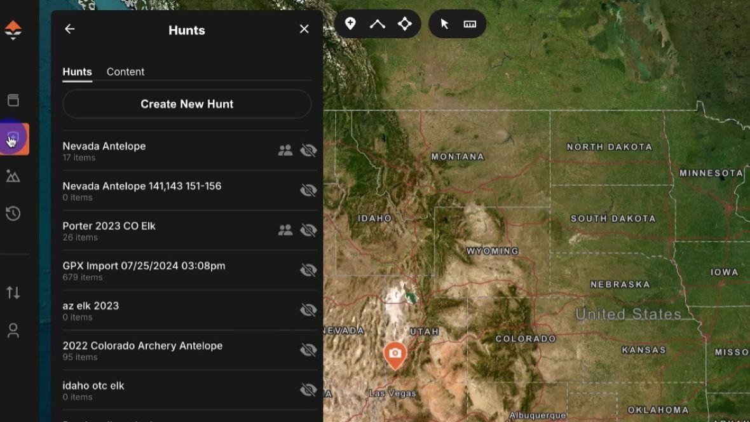
Task: Go back using the arrow in Hunts panel
Action: pos(69,29)
